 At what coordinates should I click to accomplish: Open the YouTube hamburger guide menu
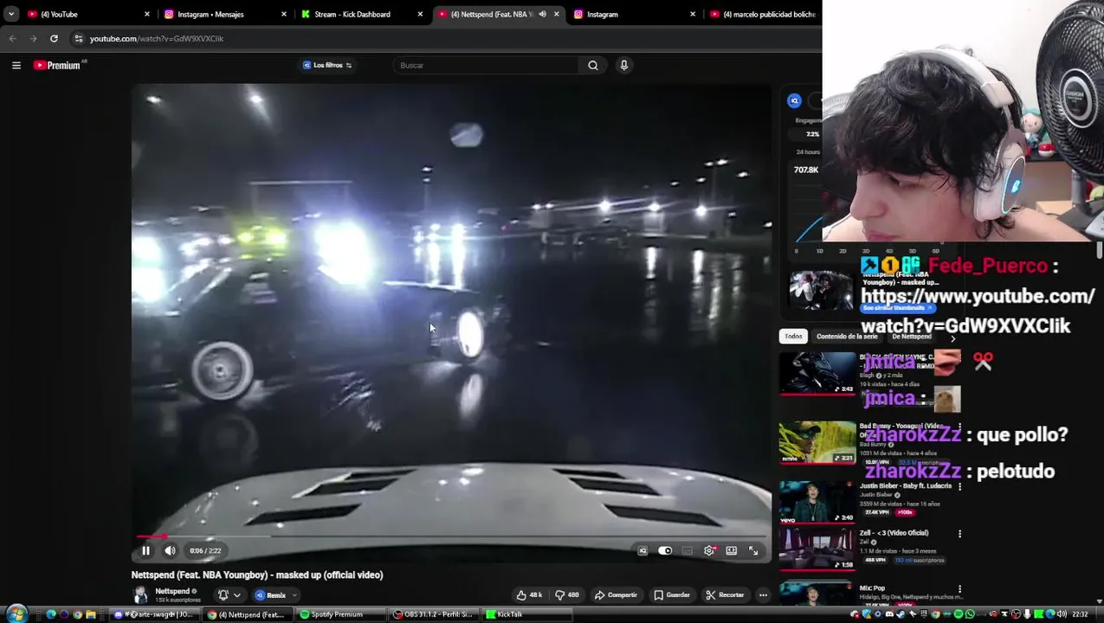click(x=16, y=65)
